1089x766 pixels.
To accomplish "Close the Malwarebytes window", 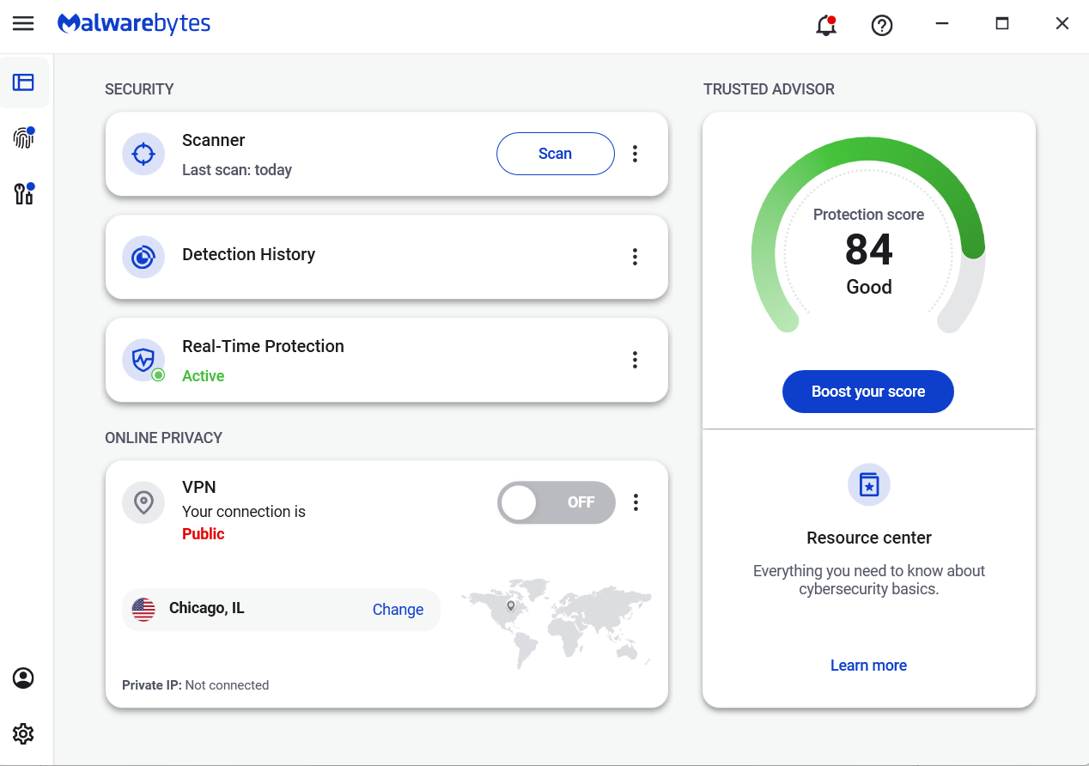I will (x=1062, y=24).
